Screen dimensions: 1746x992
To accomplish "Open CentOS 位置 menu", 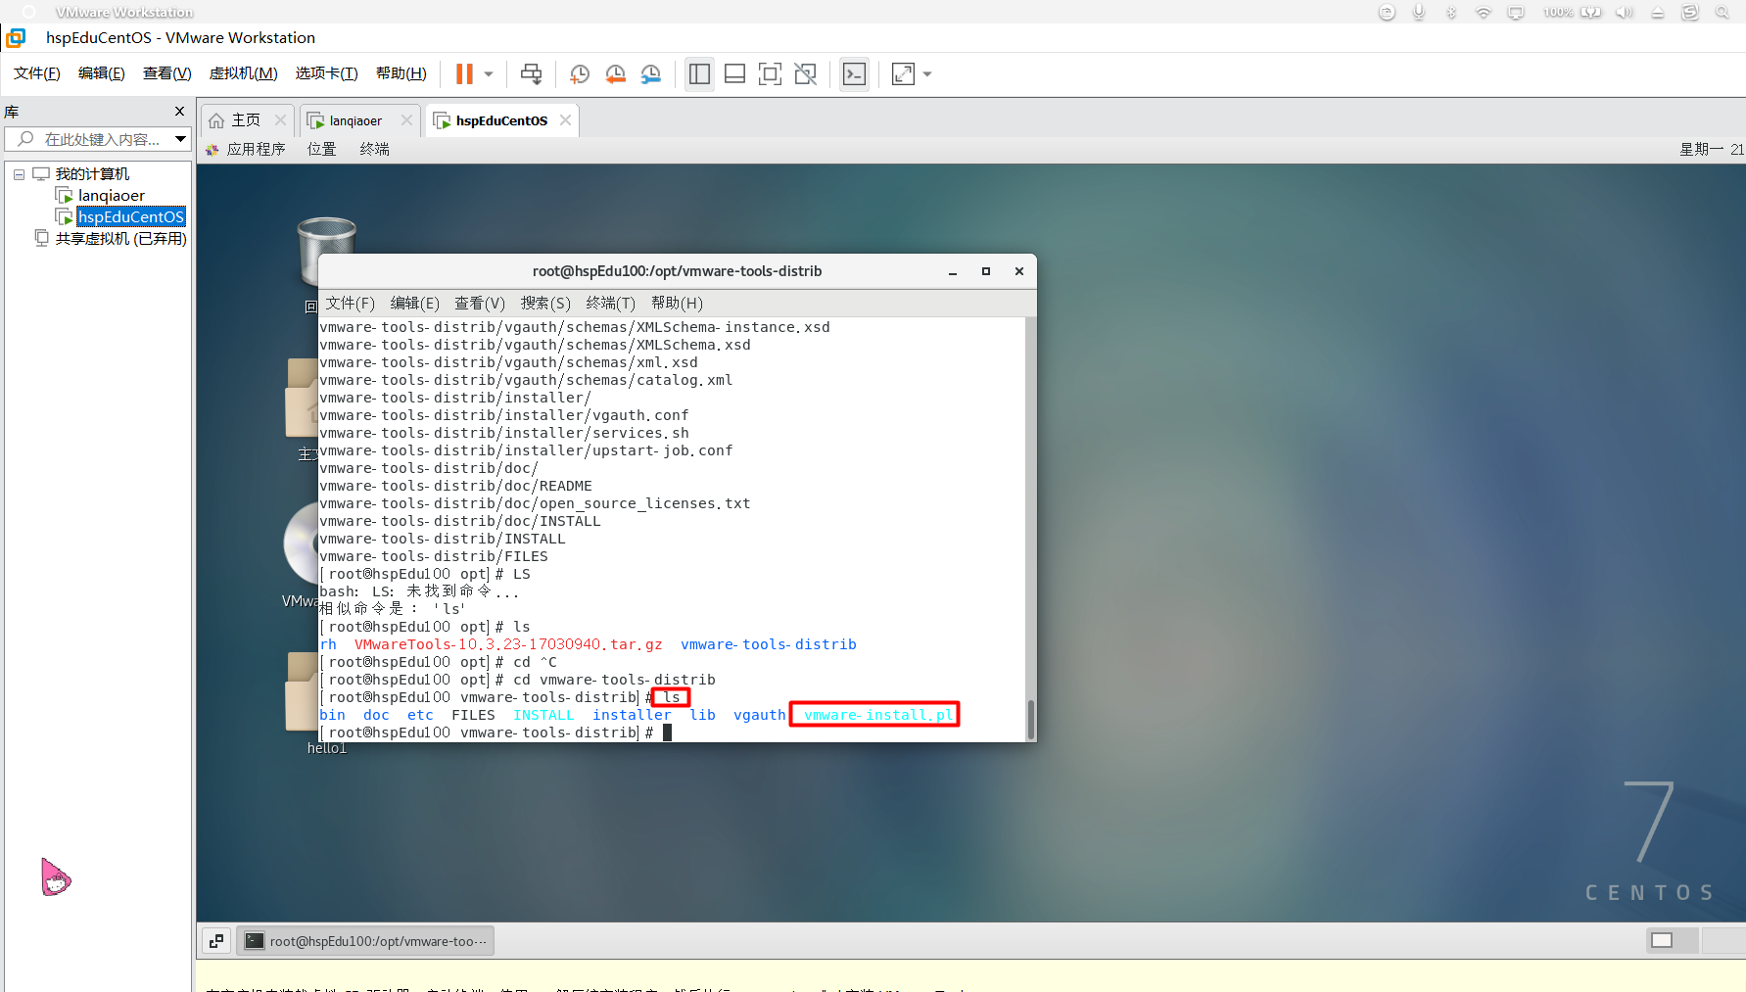I will [x=321, y=149].
